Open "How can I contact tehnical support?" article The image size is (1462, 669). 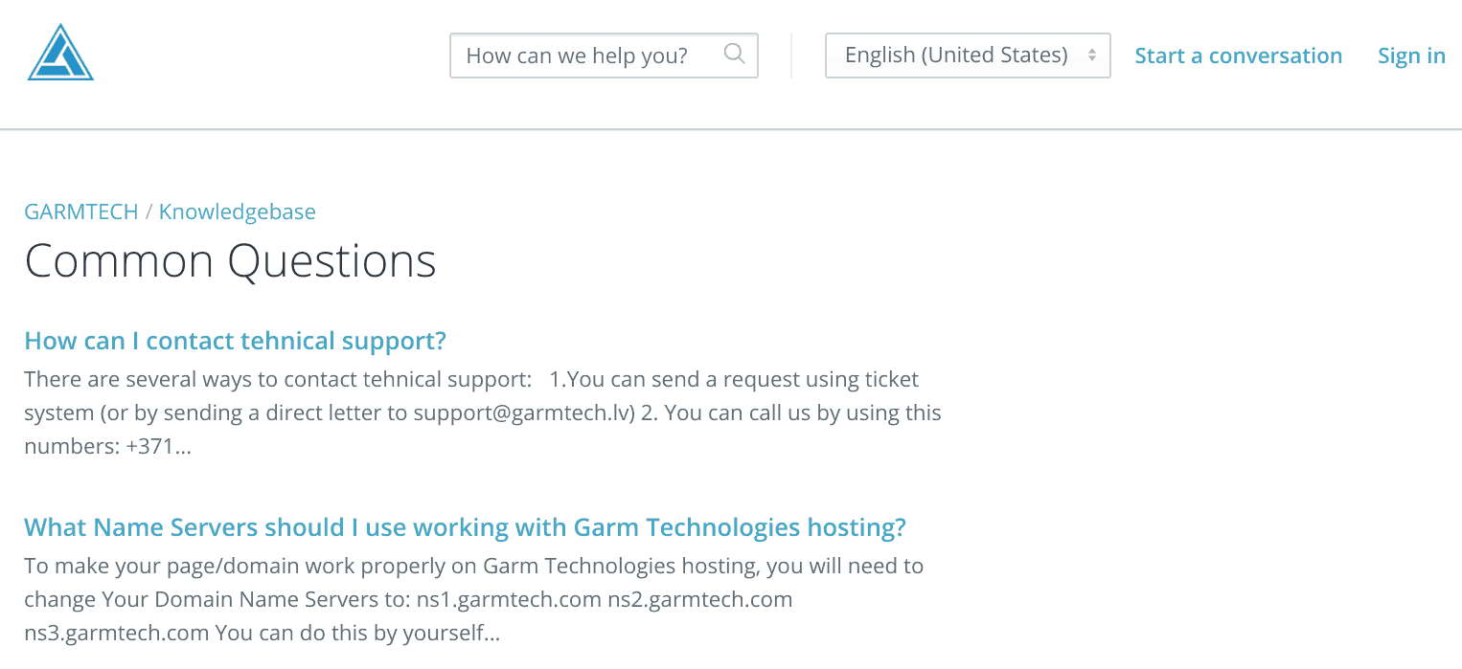click(236, 341)
